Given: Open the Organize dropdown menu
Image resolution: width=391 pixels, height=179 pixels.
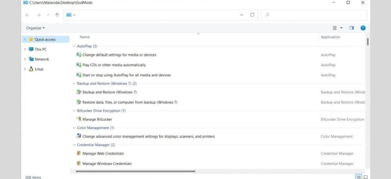Looking at the screenshot, I should 36,28.
